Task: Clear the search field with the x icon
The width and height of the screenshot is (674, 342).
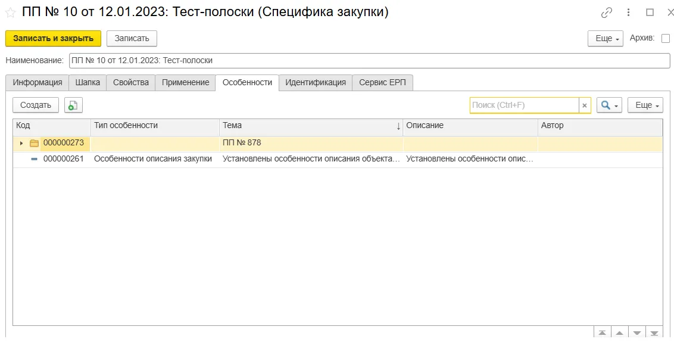Action: coord(585,105)
